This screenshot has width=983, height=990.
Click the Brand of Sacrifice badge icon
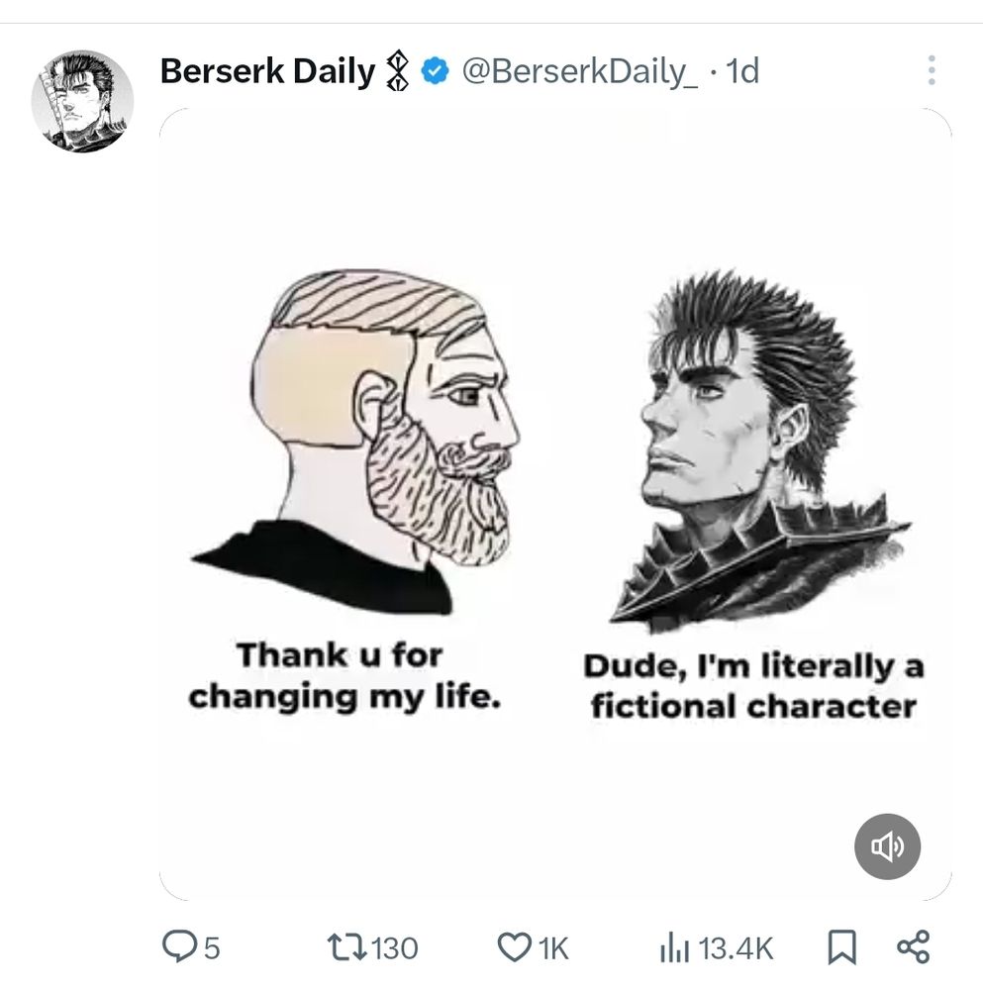point(399,72)
